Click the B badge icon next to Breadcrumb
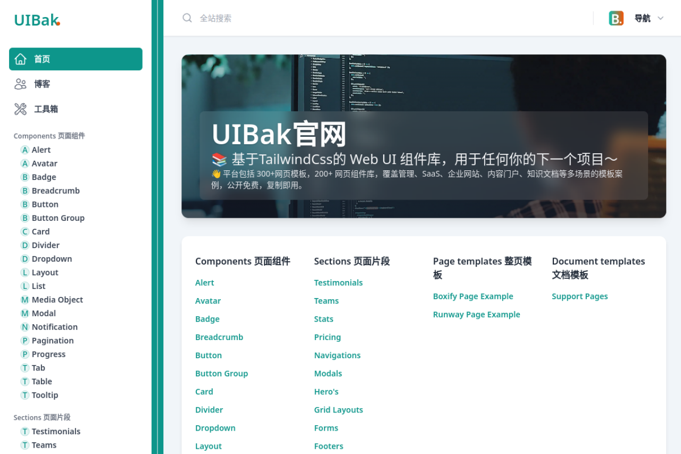This screenshot has height=454, width=681. (x=25, y=191)
